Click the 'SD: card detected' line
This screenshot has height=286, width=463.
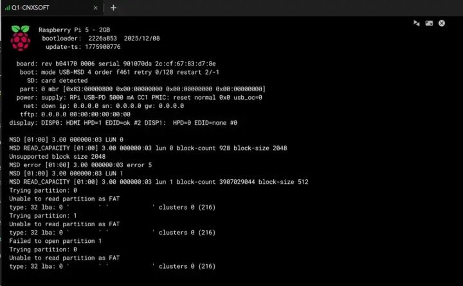pyautogui.click(x=57, y=80)
